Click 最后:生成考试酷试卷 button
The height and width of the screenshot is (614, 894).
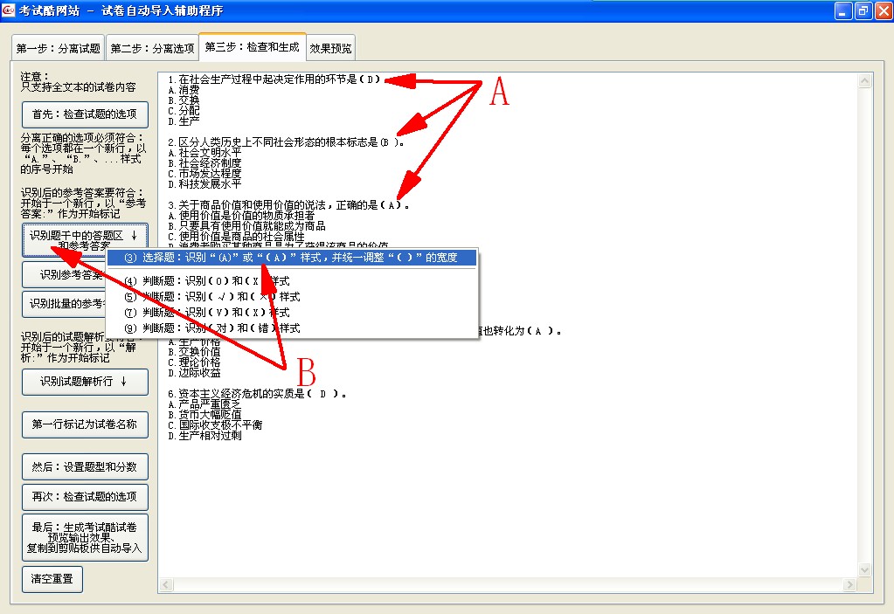pyautogui.click(x=85, y=537)
